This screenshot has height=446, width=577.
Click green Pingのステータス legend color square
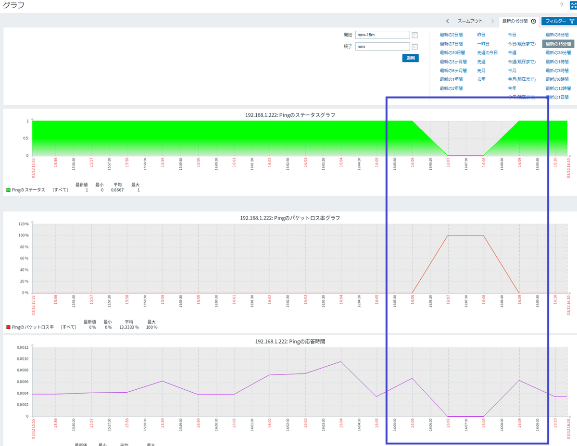click(8, 190)
